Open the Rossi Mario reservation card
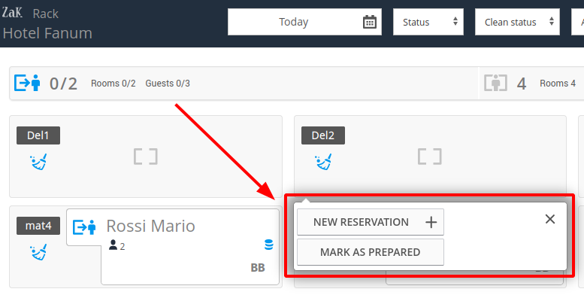Screen dimensions: 584x295 tap(173, 247)
